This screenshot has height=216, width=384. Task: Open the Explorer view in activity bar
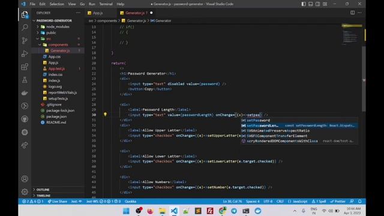pos(25,14)
